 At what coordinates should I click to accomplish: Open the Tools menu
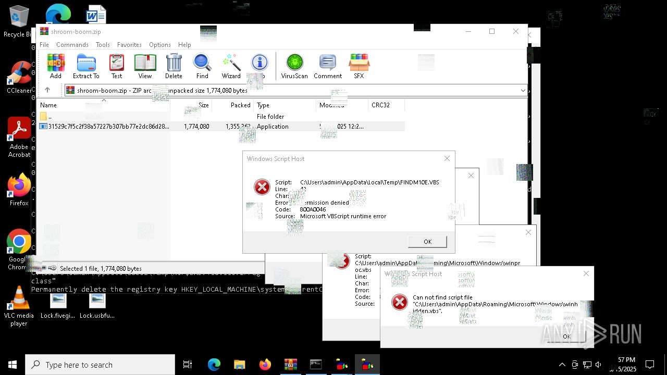pos(103,45)
